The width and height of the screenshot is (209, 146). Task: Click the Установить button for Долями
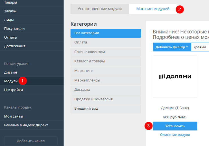[175, 126]
